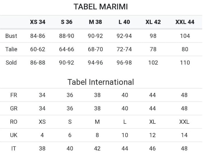Image resolution: width=203 pixels, height=157 pixels.
Task: Click the Talie row label
Action: (11, 49)
